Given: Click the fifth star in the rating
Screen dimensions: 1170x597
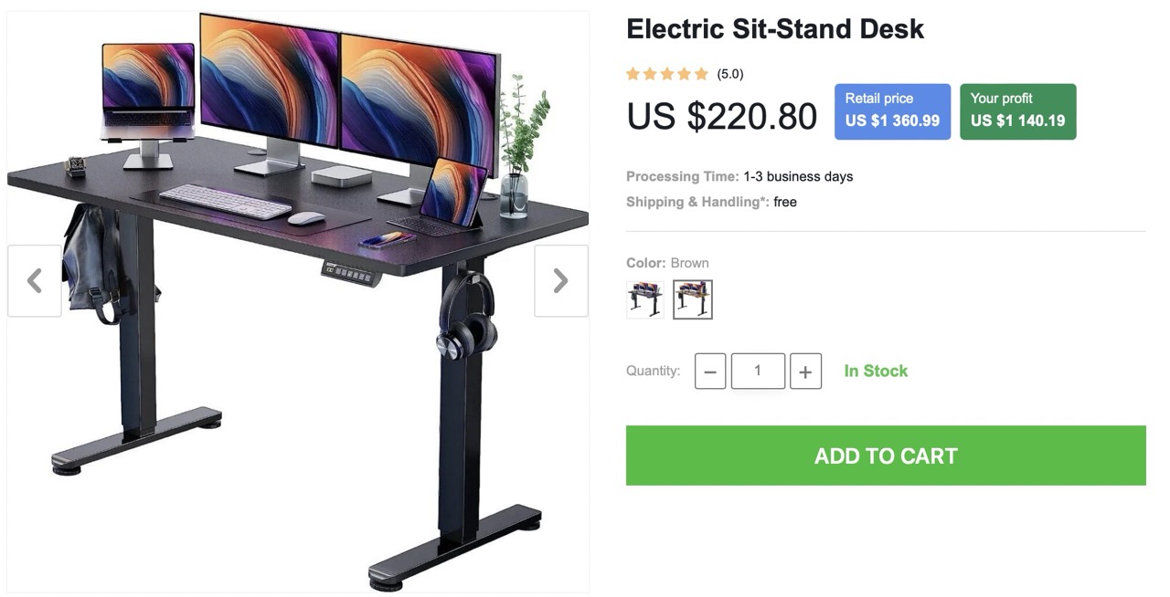Looking at the screenshot, I should [x=702, y=74].
